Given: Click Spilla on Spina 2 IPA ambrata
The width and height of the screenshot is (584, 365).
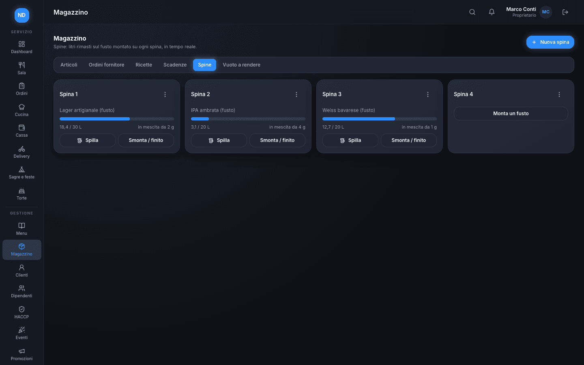Looking at the screenshot, I should (x=219, y=140).
